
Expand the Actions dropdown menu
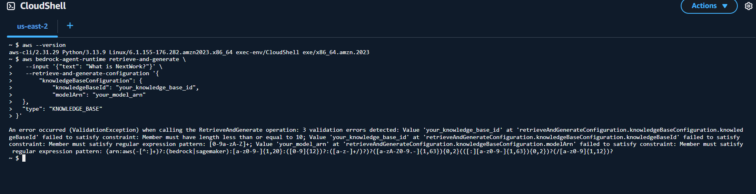709,6
